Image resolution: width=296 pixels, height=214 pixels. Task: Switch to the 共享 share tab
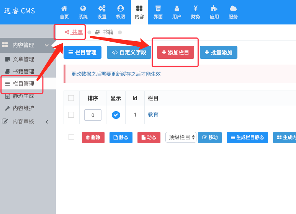coord(74,32)
